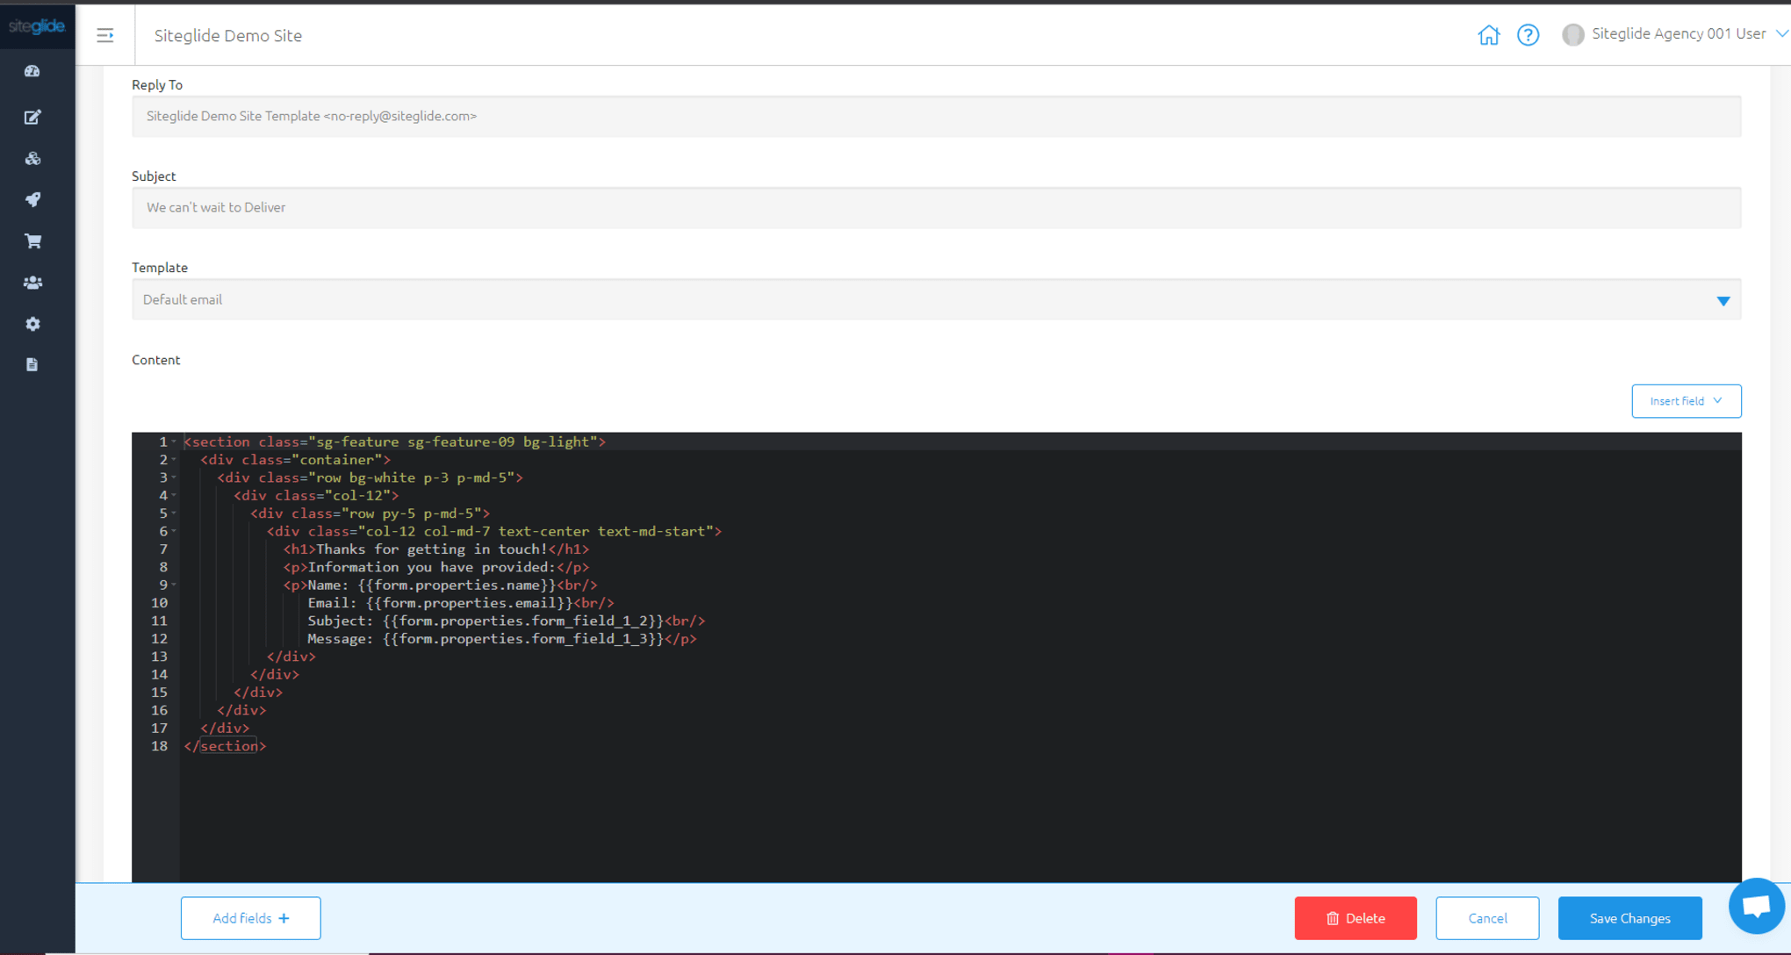Open the Settings gear icon in sidebar
This screenshot has height=955, width=1791.
click(32, 324)
